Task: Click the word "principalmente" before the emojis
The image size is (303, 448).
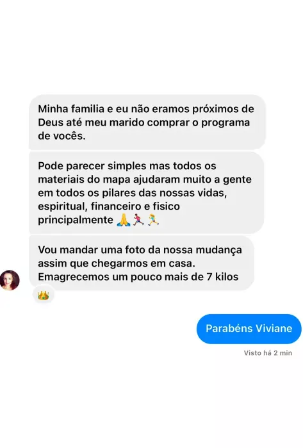Action: click(76, 220)
